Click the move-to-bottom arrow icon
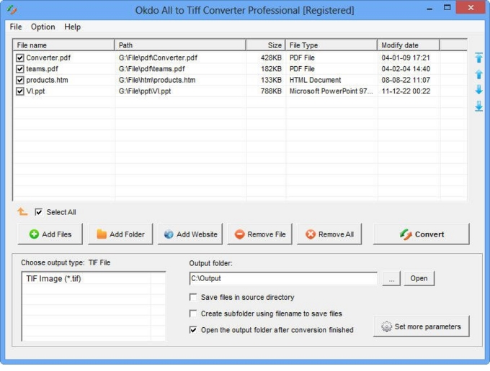Viewport: 490px width, 371px height. [x=478, y=106]
